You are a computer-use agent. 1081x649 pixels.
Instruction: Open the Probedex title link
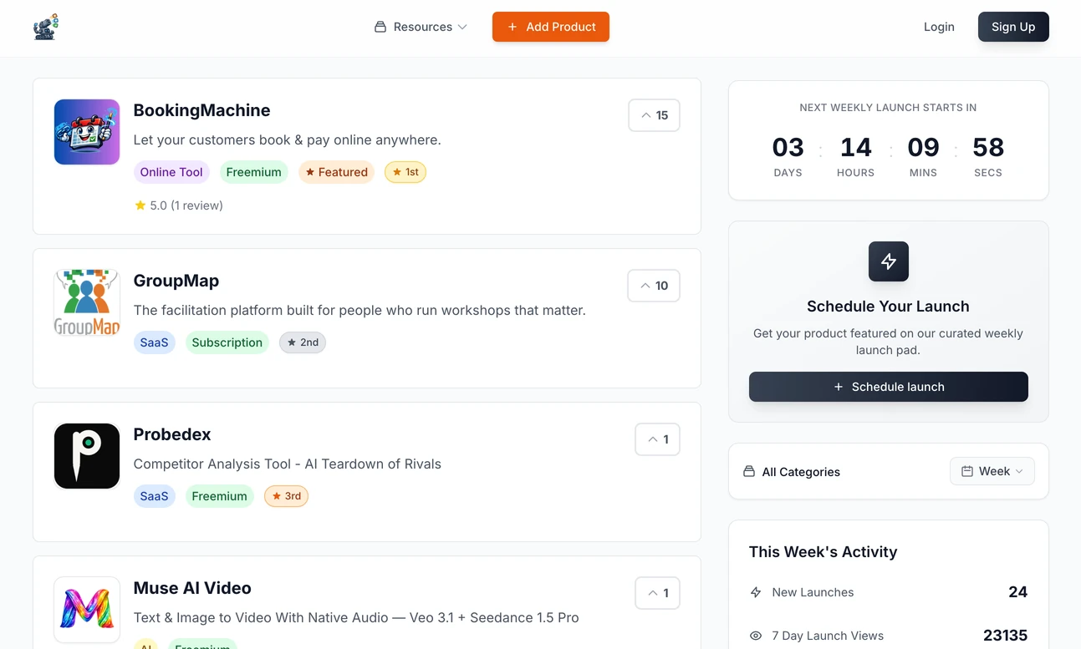(x=172, y=434)
